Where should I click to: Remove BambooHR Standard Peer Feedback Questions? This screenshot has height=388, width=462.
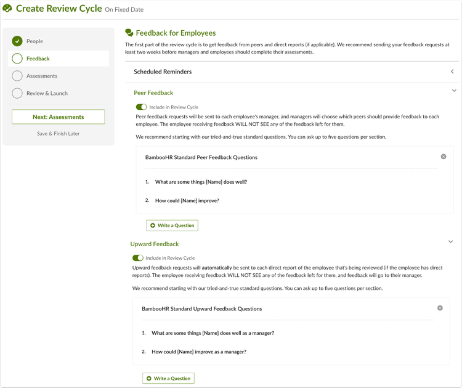click(x=443, y=157)
